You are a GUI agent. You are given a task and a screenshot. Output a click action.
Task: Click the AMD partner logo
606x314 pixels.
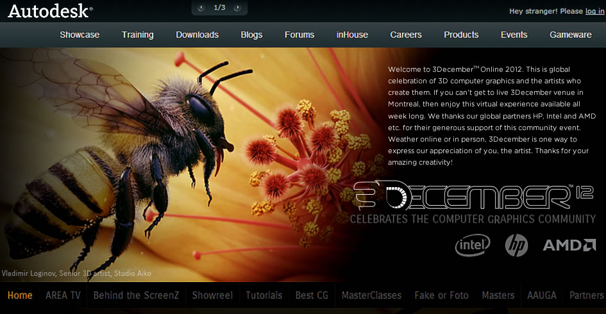click(x=569, y=245)
